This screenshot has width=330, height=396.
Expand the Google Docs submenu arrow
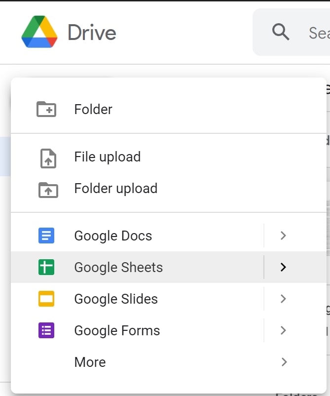283,236
